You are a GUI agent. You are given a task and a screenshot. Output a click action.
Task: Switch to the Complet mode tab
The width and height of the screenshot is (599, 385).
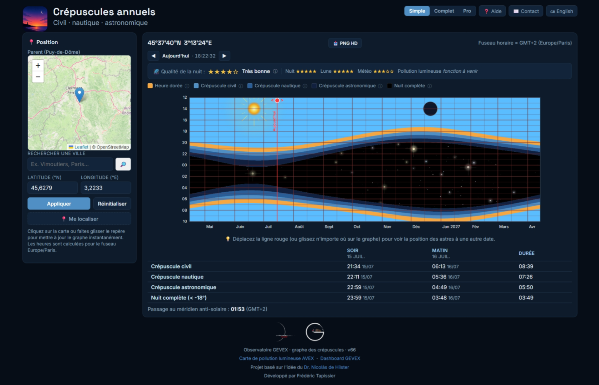444,11
